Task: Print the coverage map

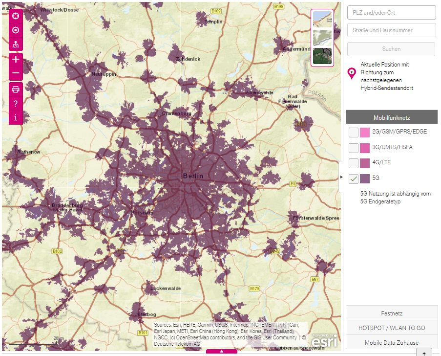Action: tap(16, 89)
